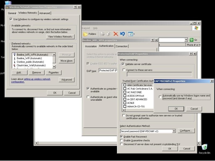Check Connect to these servers
The height and width of the screenshot is (161, 215).
coord(124,70)
